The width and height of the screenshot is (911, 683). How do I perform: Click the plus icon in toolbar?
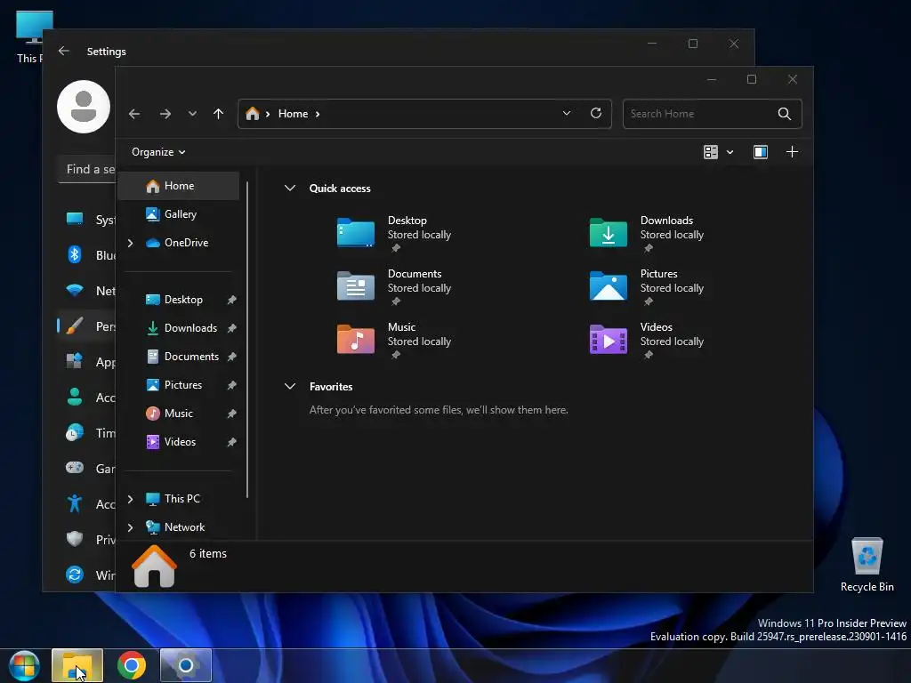coord(792,152)
